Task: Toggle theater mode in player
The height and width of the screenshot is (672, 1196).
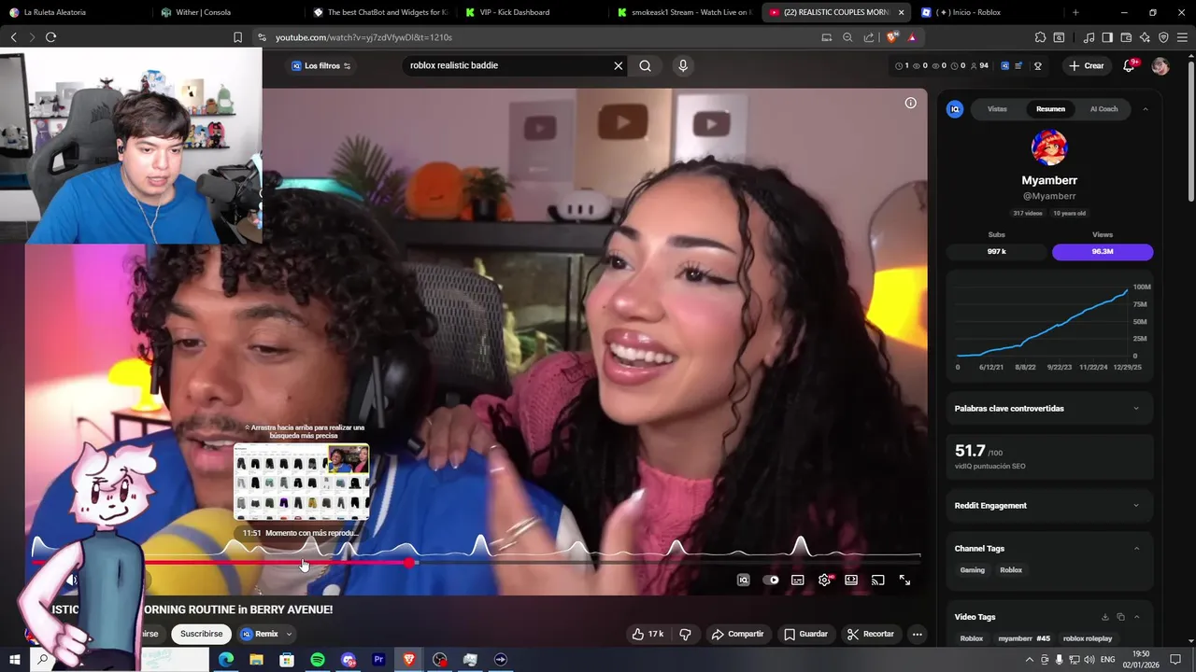Action: (x=851, y=580)
